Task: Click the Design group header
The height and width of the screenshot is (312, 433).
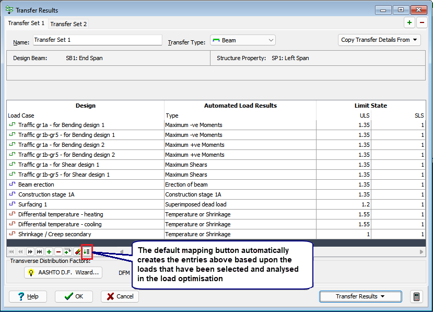Action: pos(86,106)
